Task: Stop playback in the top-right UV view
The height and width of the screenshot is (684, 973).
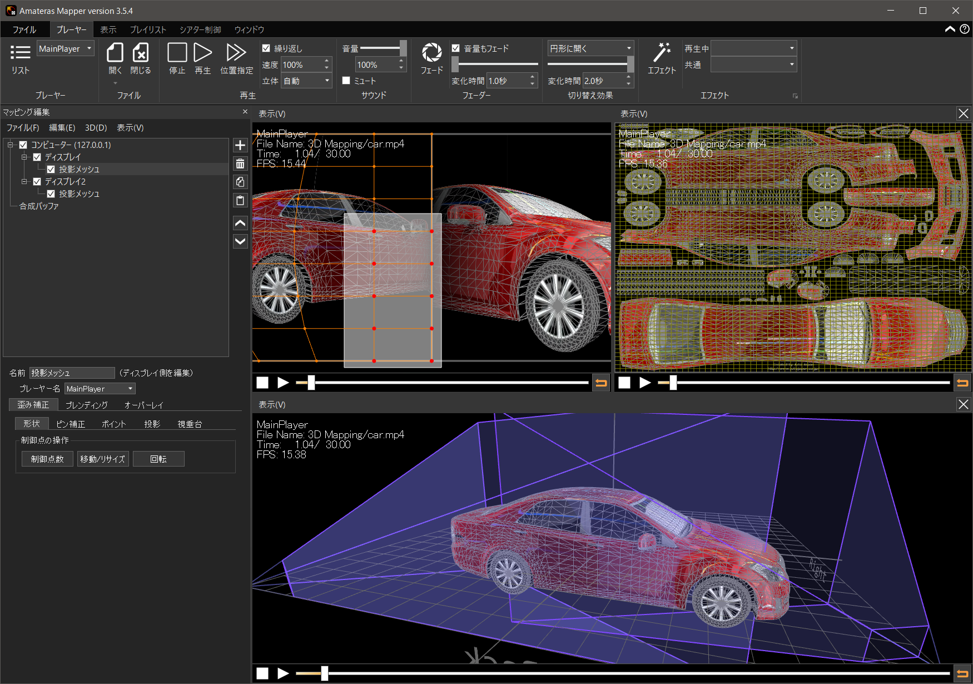Action: pyautogui.click(x=624, y=383)
